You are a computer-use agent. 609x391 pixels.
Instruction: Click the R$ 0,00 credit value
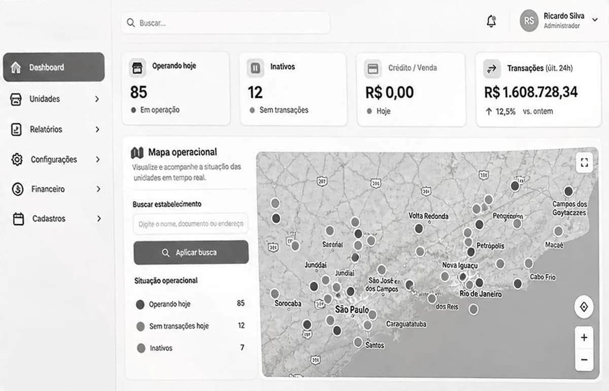click(x=390, y=92)
